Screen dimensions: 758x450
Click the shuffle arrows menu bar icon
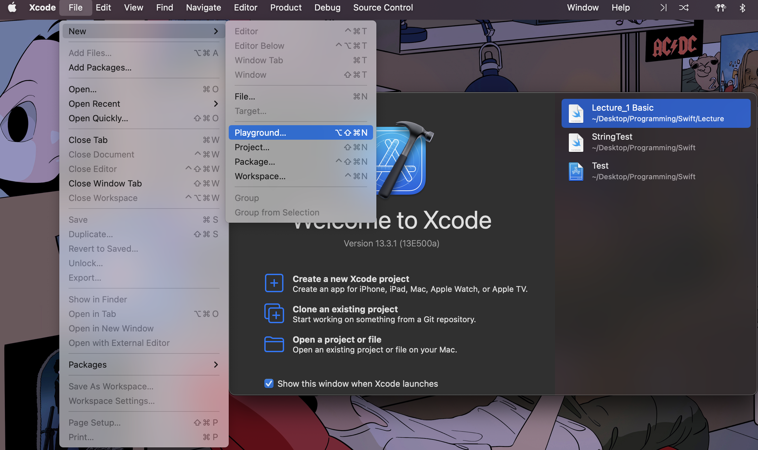pos(684,8)
